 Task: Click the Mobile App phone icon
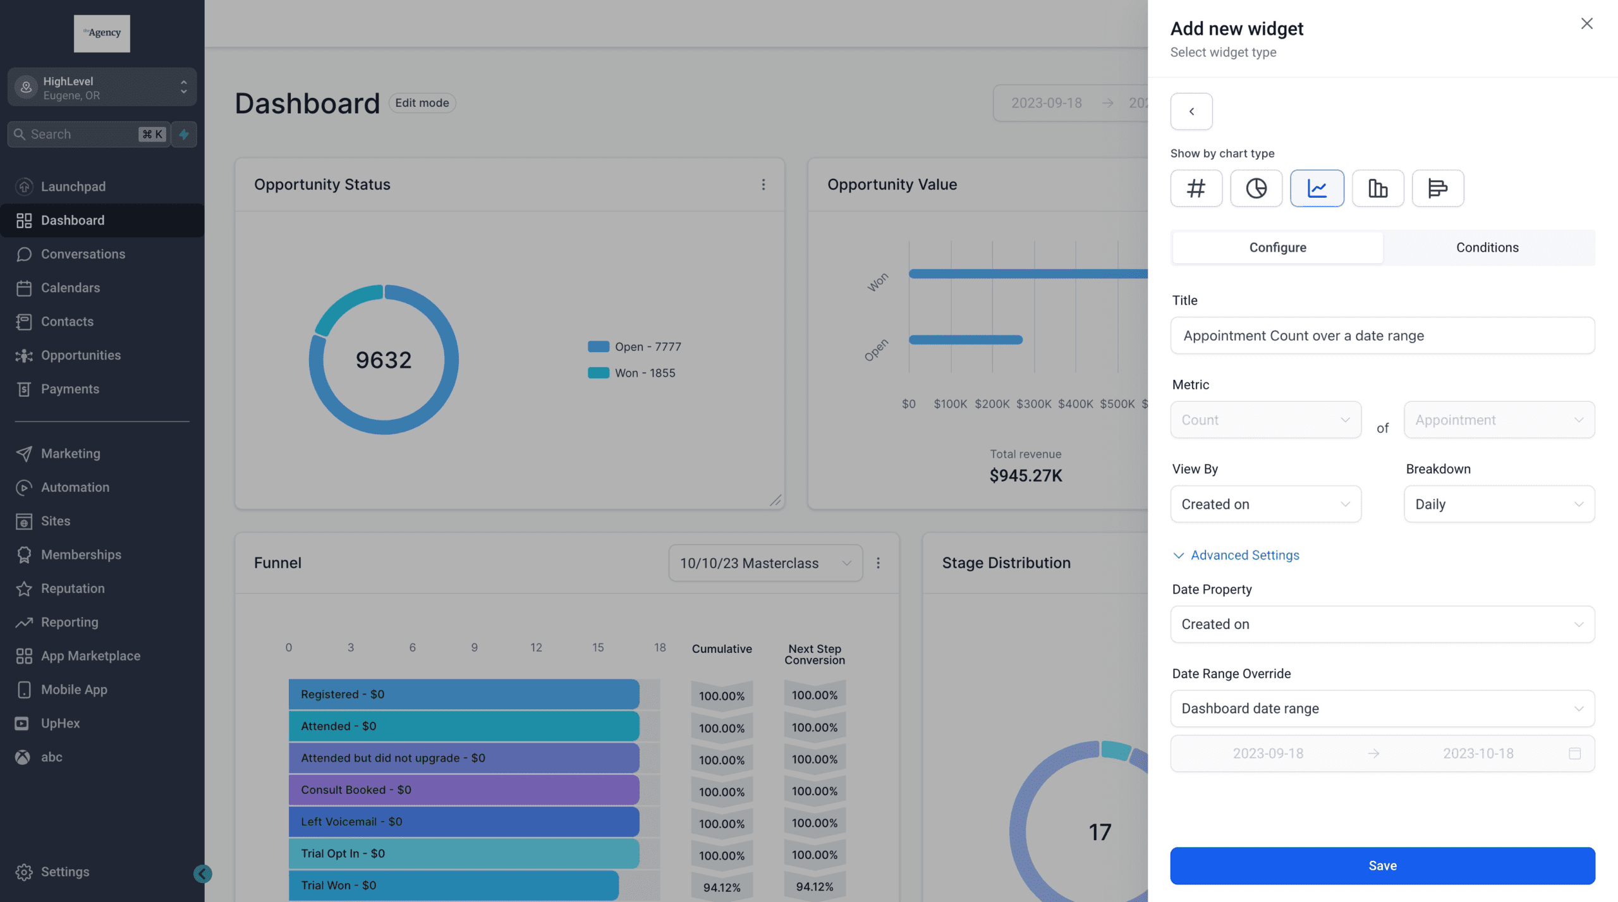point(24,690)
